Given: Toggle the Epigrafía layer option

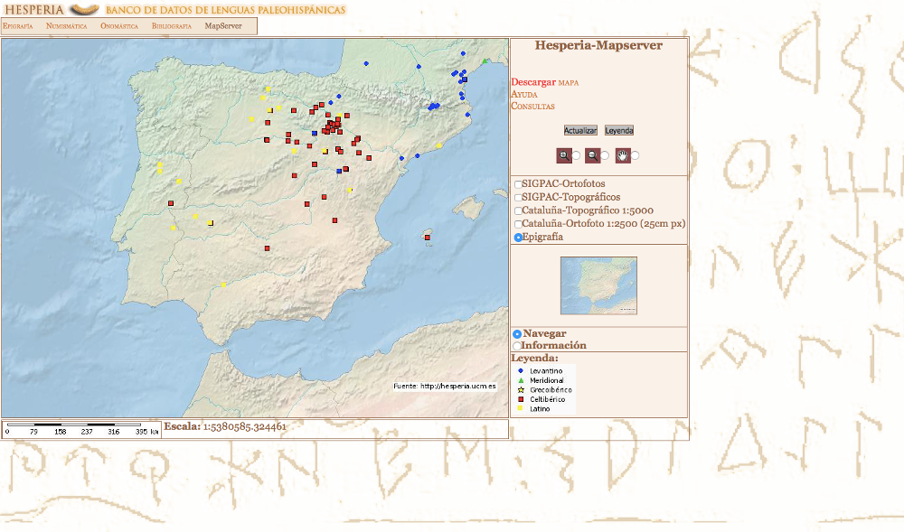Looking at the screenshot, I should pos(518,238).
